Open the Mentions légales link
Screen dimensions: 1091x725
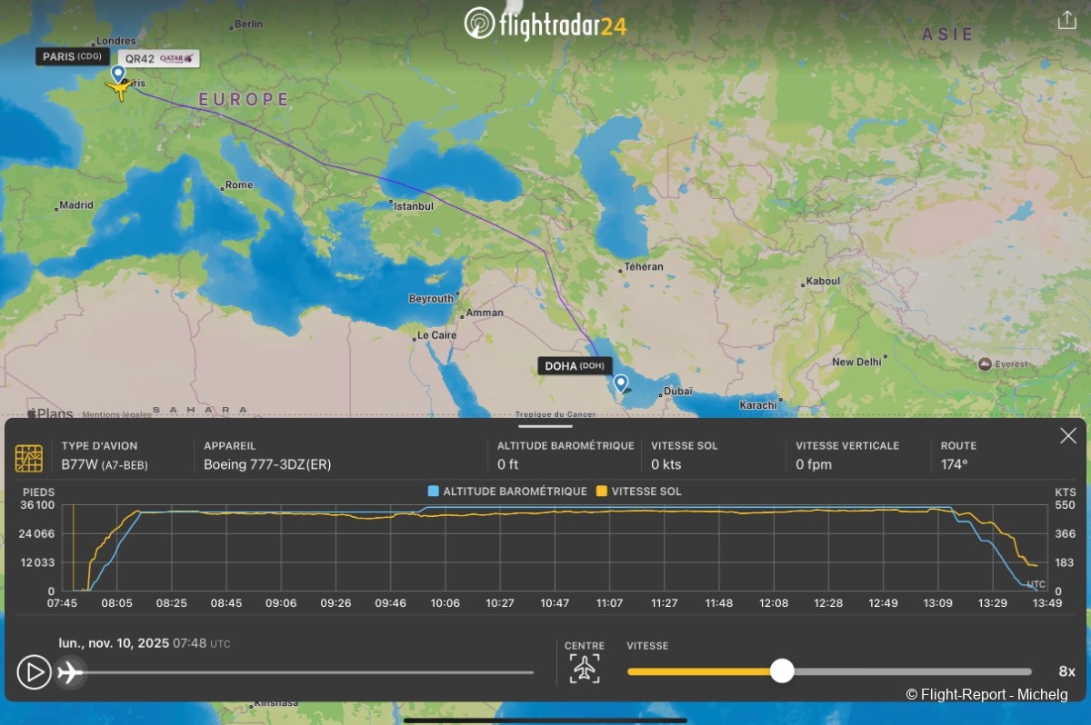pyautogui.click(x=115, y=414)
